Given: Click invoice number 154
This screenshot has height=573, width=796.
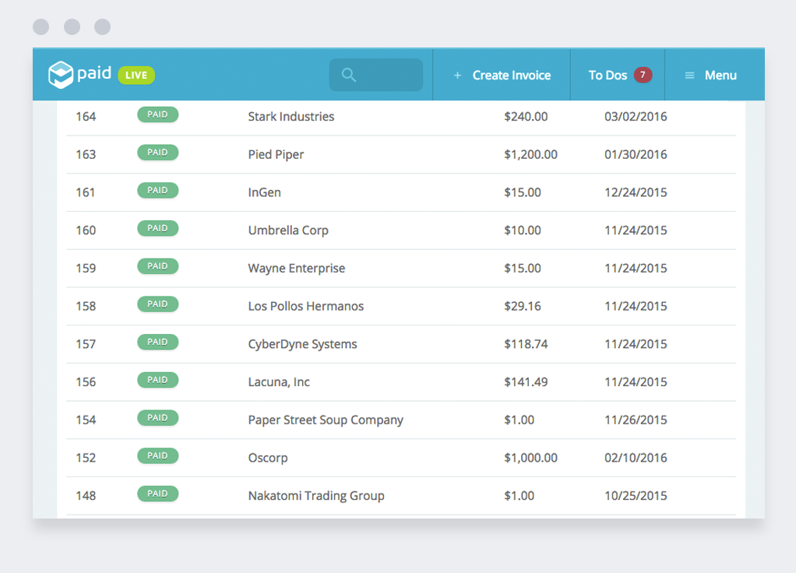Looking at the screenshot, I should (x=86, y=420).
